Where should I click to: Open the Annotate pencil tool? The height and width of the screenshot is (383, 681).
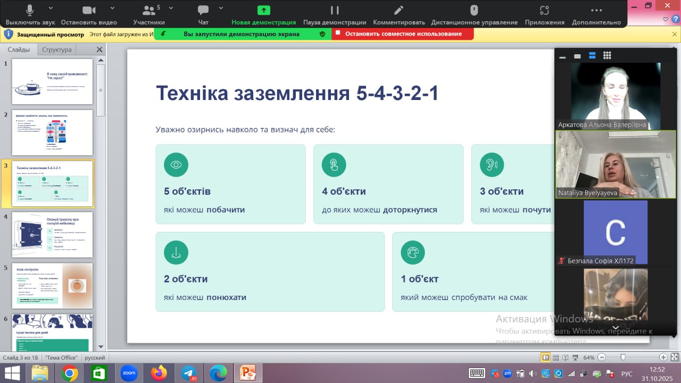398,11
